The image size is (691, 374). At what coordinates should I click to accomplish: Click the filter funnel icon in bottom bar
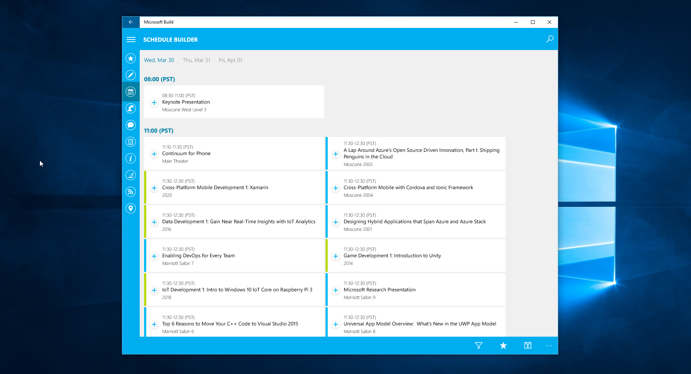point(479,346)
